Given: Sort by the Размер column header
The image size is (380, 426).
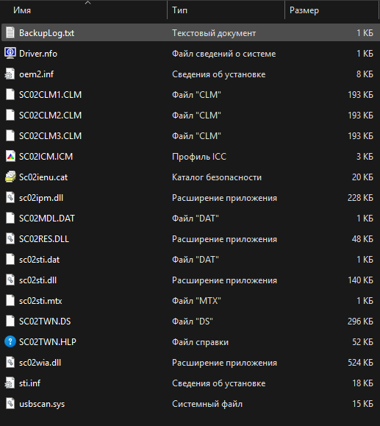Looking at the screenshot, I should point(304,10).
